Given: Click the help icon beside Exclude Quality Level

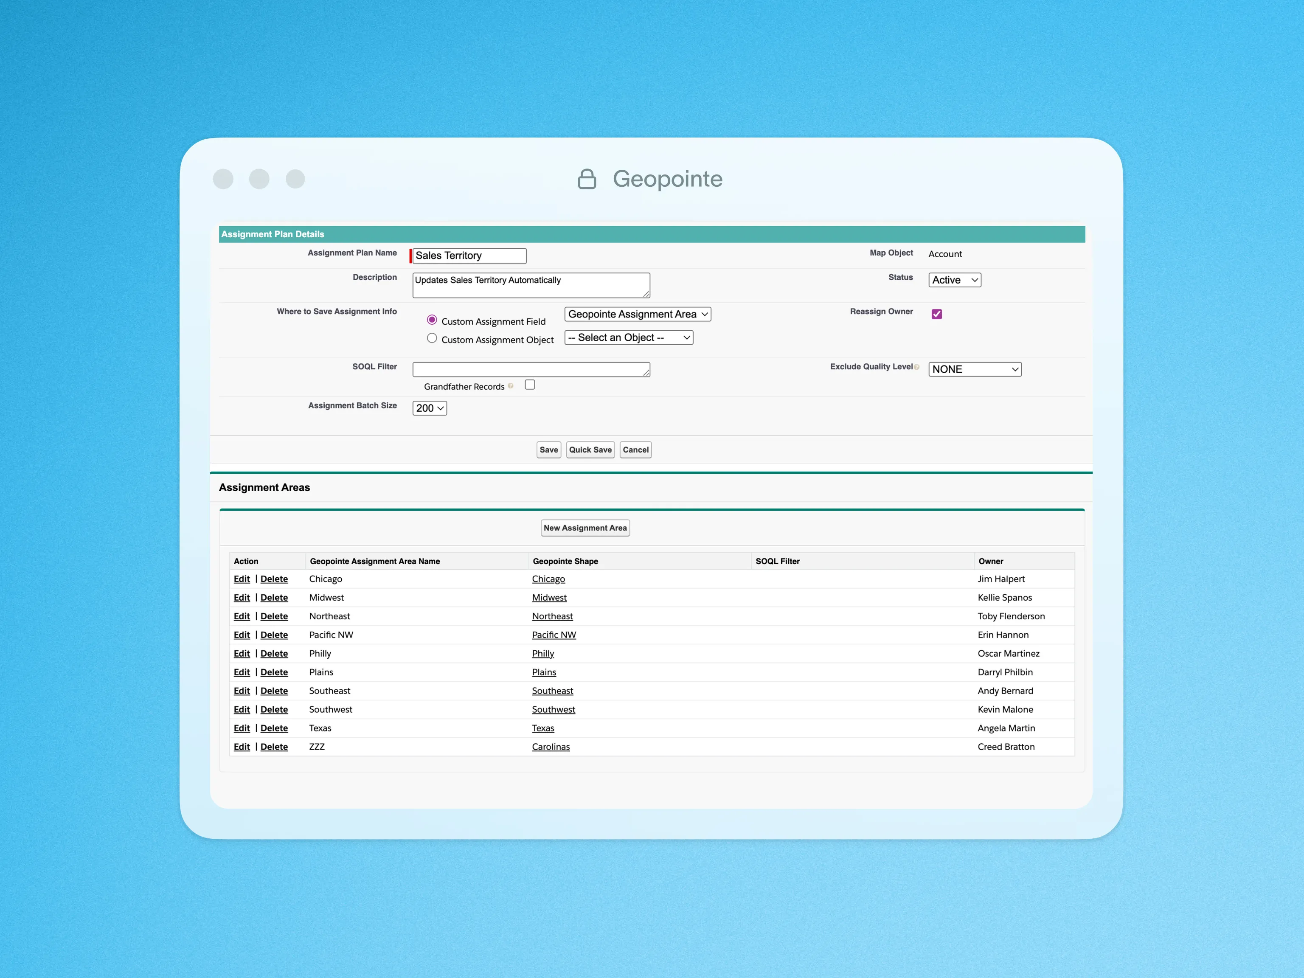Looking at the screenshot, I should click(917, 367).
